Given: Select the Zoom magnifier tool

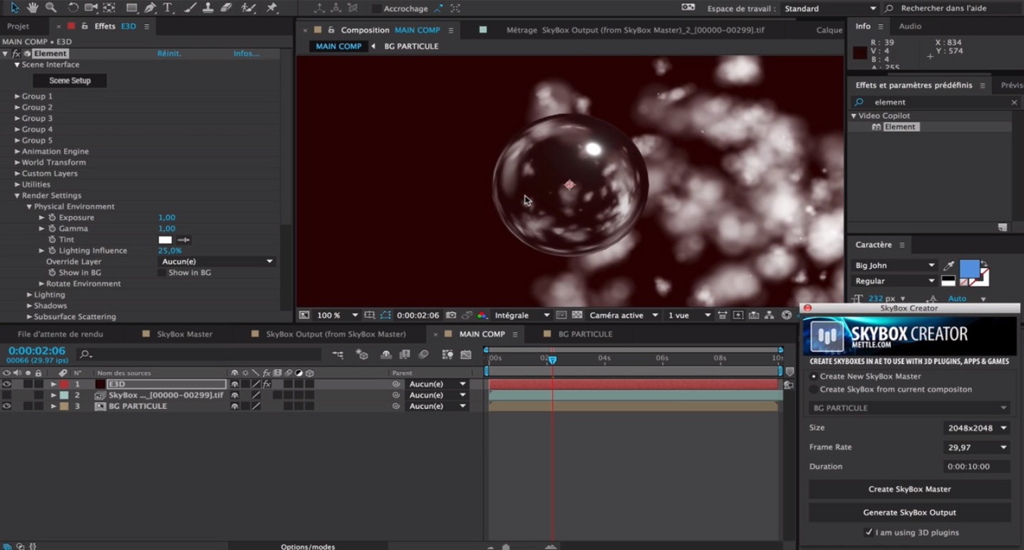Looking at the screenshot, I should coord(51,8).
